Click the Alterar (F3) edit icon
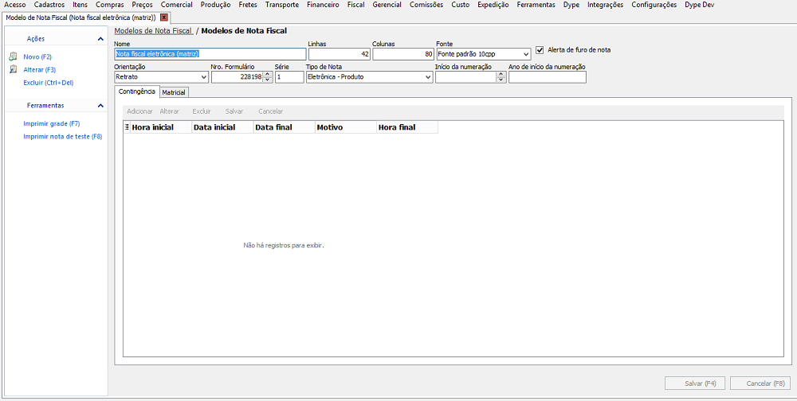Screen dimensions: 797x401 tap(14, 69)
